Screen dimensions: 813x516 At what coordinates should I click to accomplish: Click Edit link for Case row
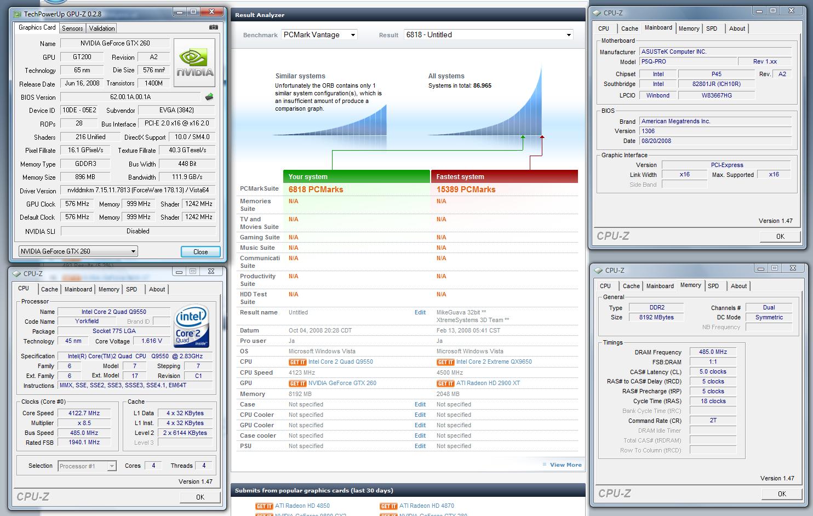tap(420, 405)
